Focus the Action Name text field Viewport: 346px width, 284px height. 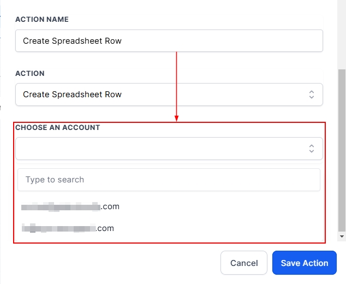pos(169,40)
